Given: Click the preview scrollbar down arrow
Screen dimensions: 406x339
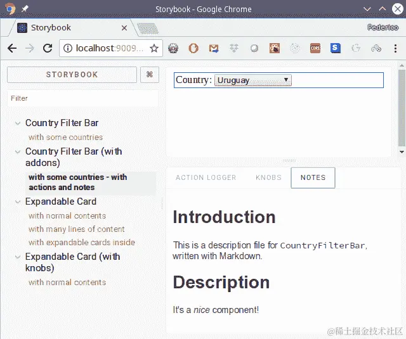Looking at the screenshot, I should click(402, 152).
